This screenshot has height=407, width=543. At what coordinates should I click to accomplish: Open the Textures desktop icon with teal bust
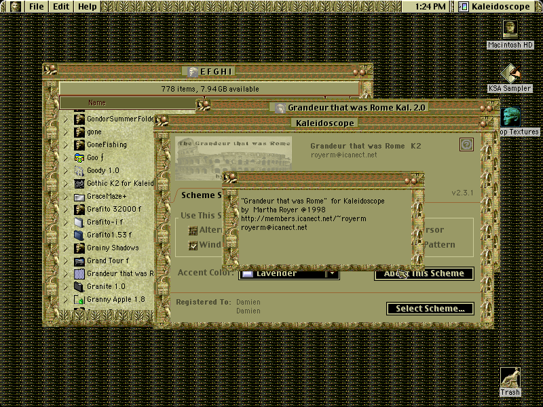point(510,117)
